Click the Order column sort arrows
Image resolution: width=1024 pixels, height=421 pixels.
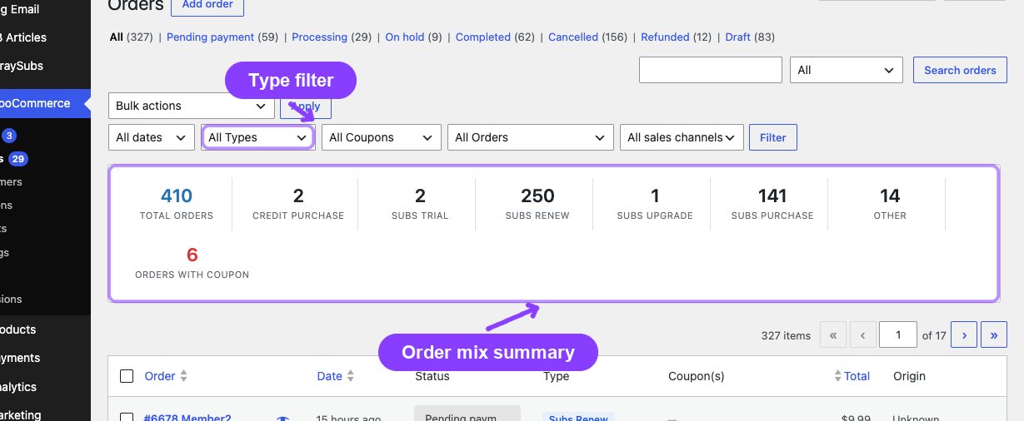(x=183, y=376)
